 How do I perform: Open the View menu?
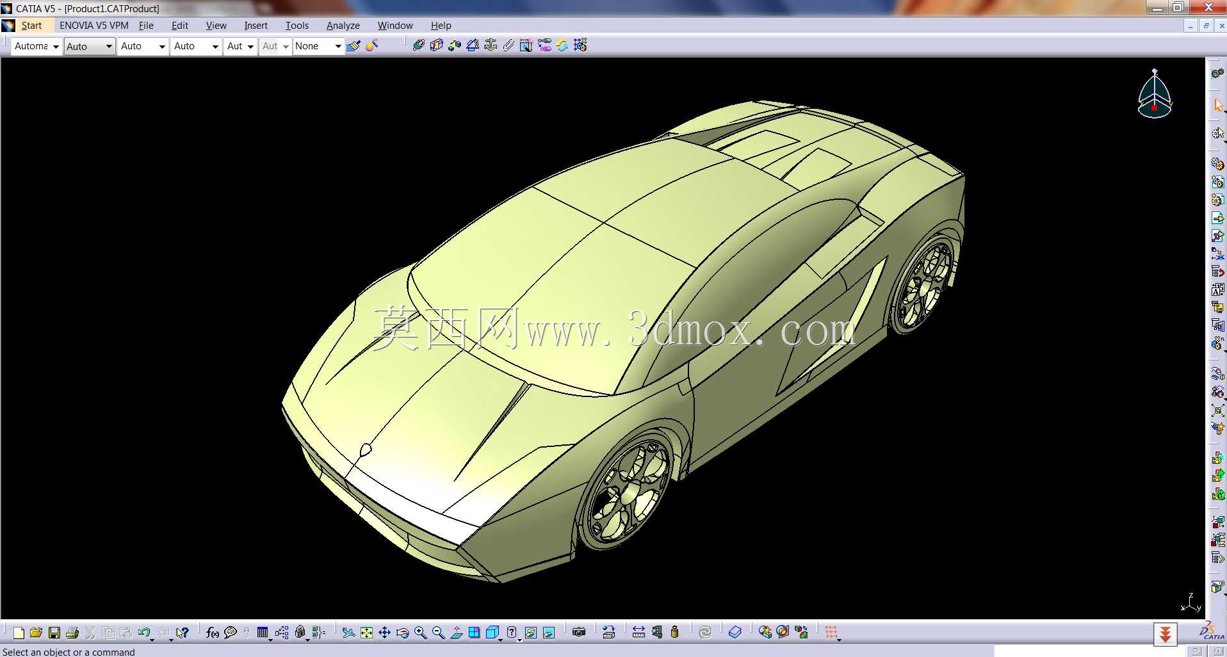[216, 26]
